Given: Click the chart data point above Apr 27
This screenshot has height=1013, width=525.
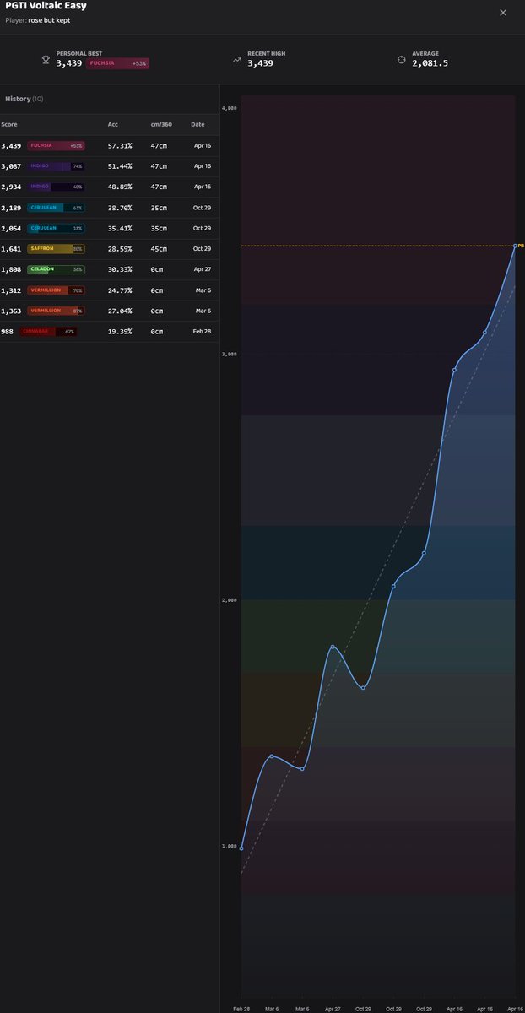Looking at the screenshot, I should pos(333,647).
